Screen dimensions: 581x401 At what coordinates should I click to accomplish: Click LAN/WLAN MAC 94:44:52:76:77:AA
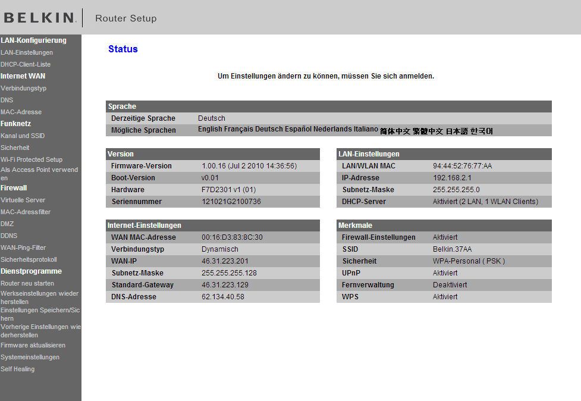tap(463, 166)
